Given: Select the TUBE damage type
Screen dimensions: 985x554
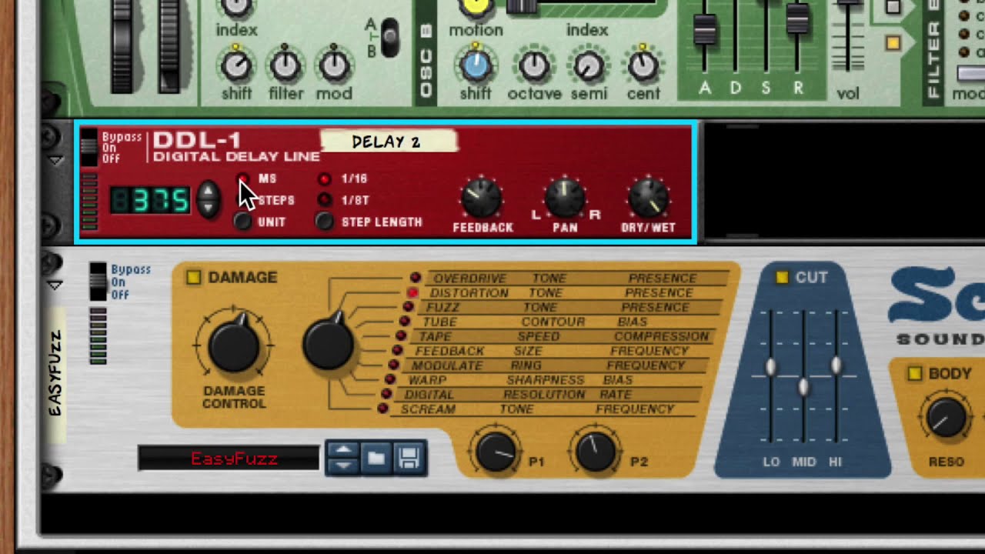Looking at the screenshot, I should 405,322.
